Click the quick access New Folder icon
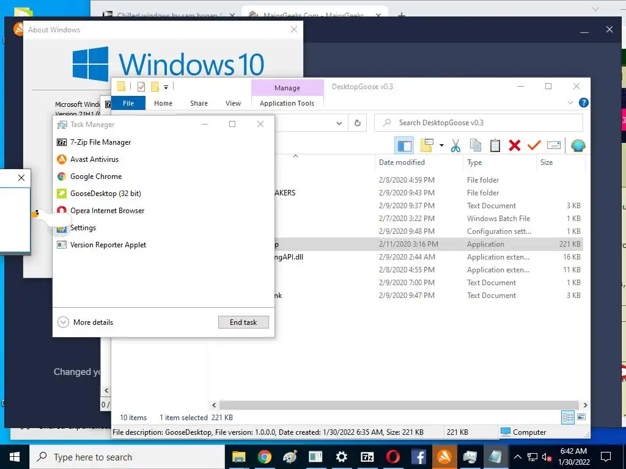Image resolution: width=626 pixels, height=469 pixels. (x=155, y=87)
